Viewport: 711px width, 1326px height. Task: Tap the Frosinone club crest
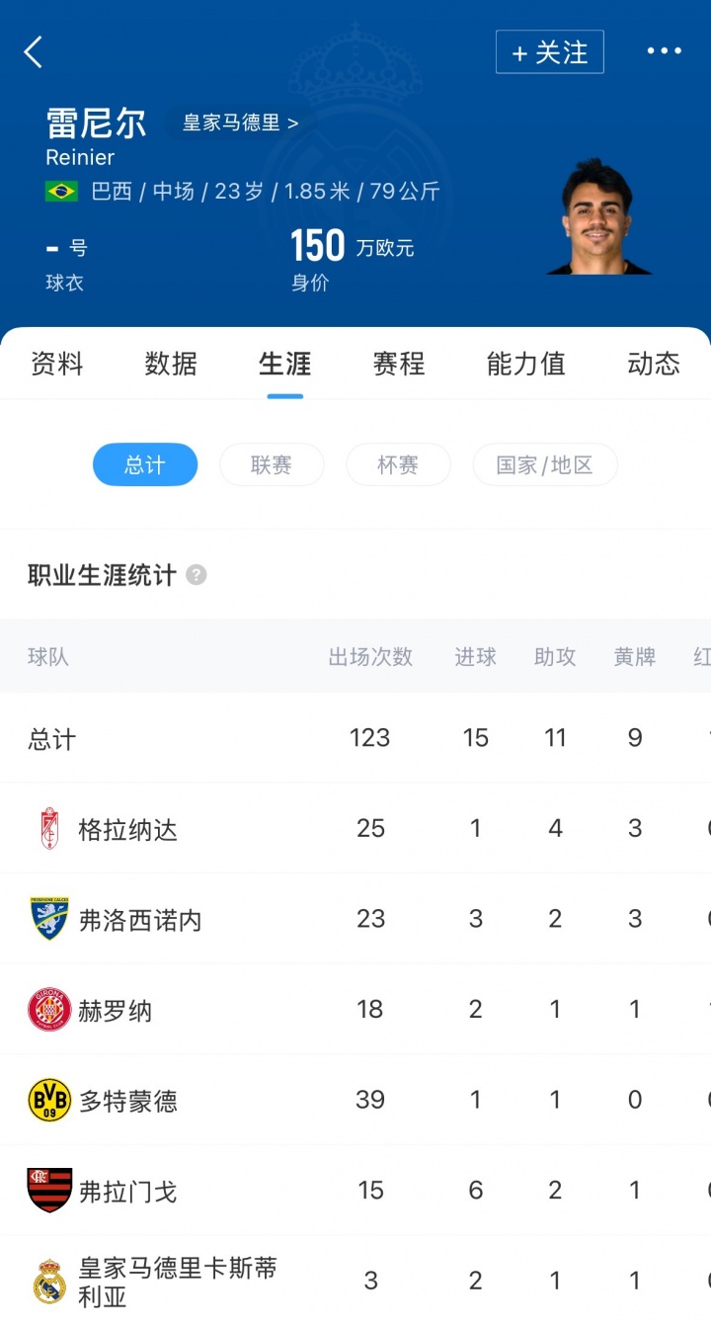(49, 919)
